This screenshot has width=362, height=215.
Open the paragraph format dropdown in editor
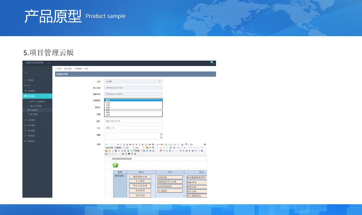[120, 148]
